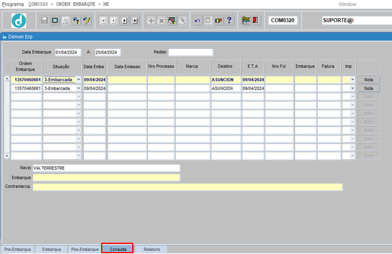Click the clipboard paste icon
The width and height of the screenshot is (392, 254).
[x=208, y=21]
